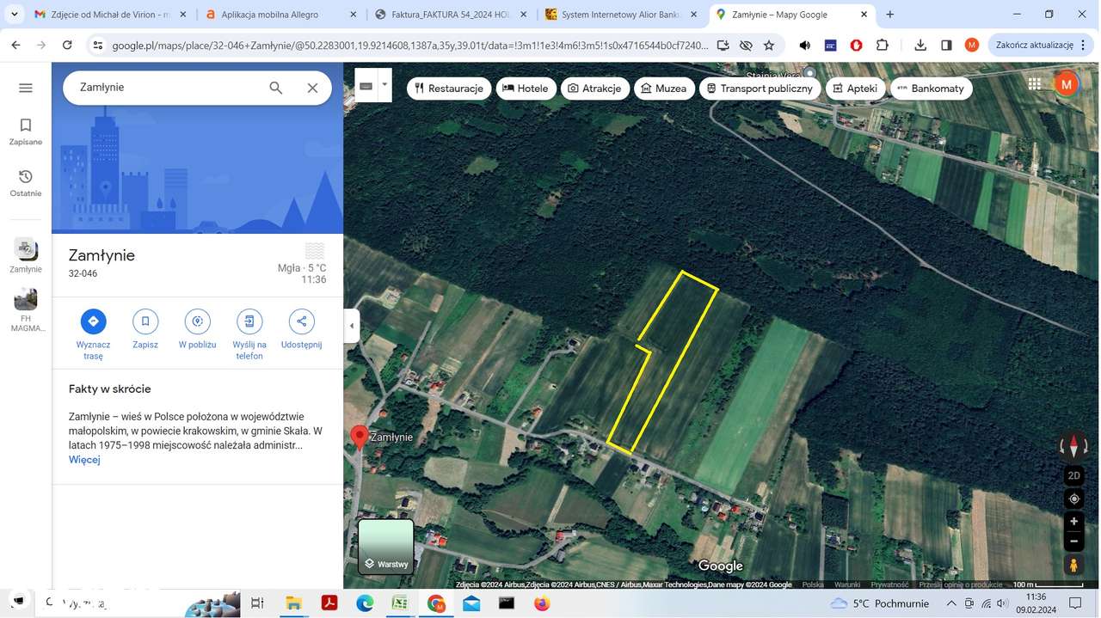Open Microsoft Edge from taskbar
Viewport: 1101px width, 618px height.
365,603
